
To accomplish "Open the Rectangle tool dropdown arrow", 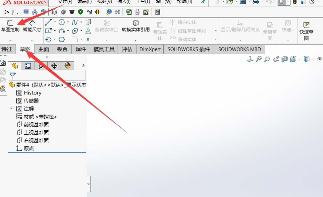I will (x=55, y=31).
